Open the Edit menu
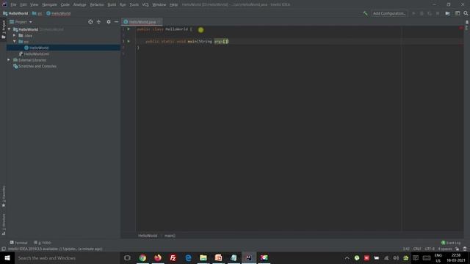 coord(23,4)
